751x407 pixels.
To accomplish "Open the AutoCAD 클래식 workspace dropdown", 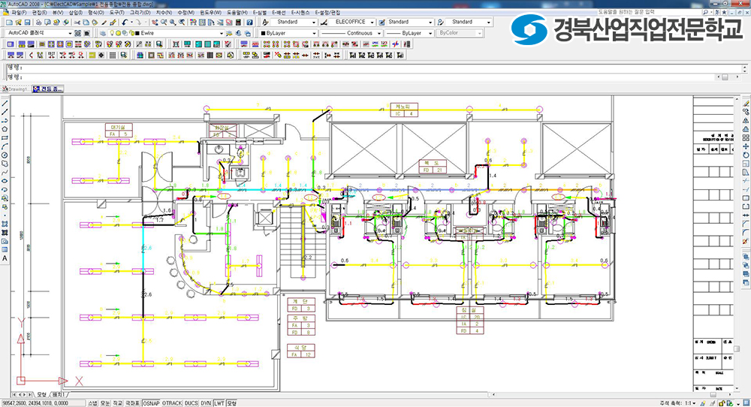I will point(40,34).
